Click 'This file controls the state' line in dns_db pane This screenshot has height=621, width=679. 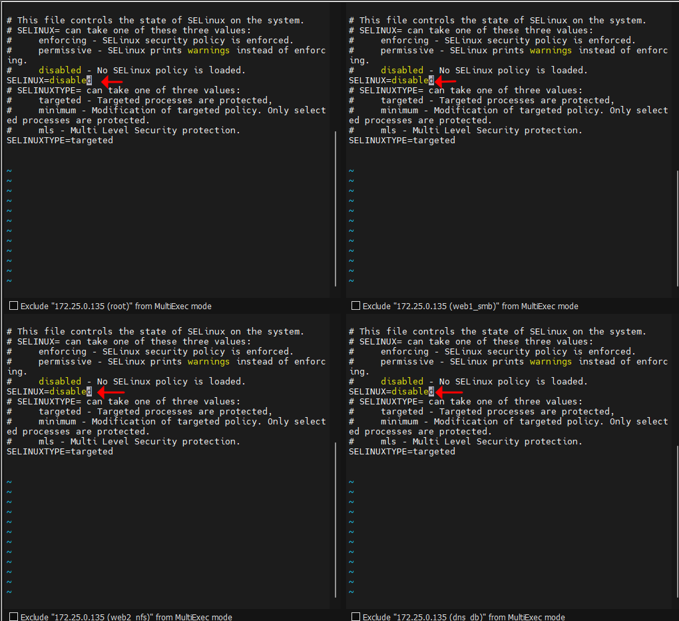point(497,332)
